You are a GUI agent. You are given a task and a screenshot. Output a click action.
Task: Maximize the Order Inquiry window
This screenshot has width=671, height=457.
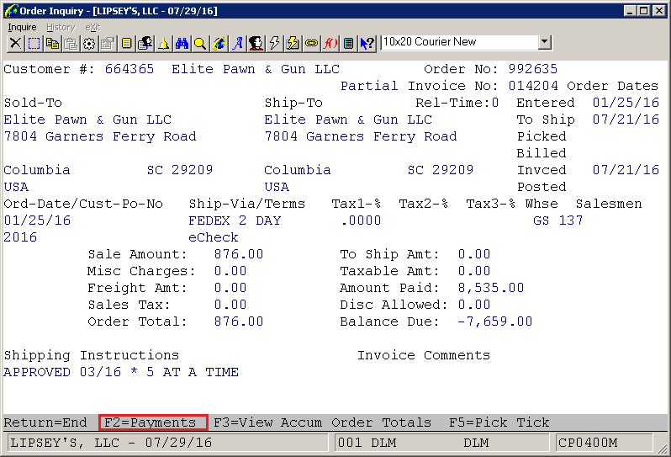pos(643,11)
